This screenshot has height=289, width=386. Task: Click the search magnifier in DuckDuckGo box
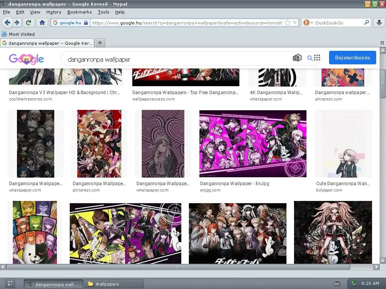point(366,23)
